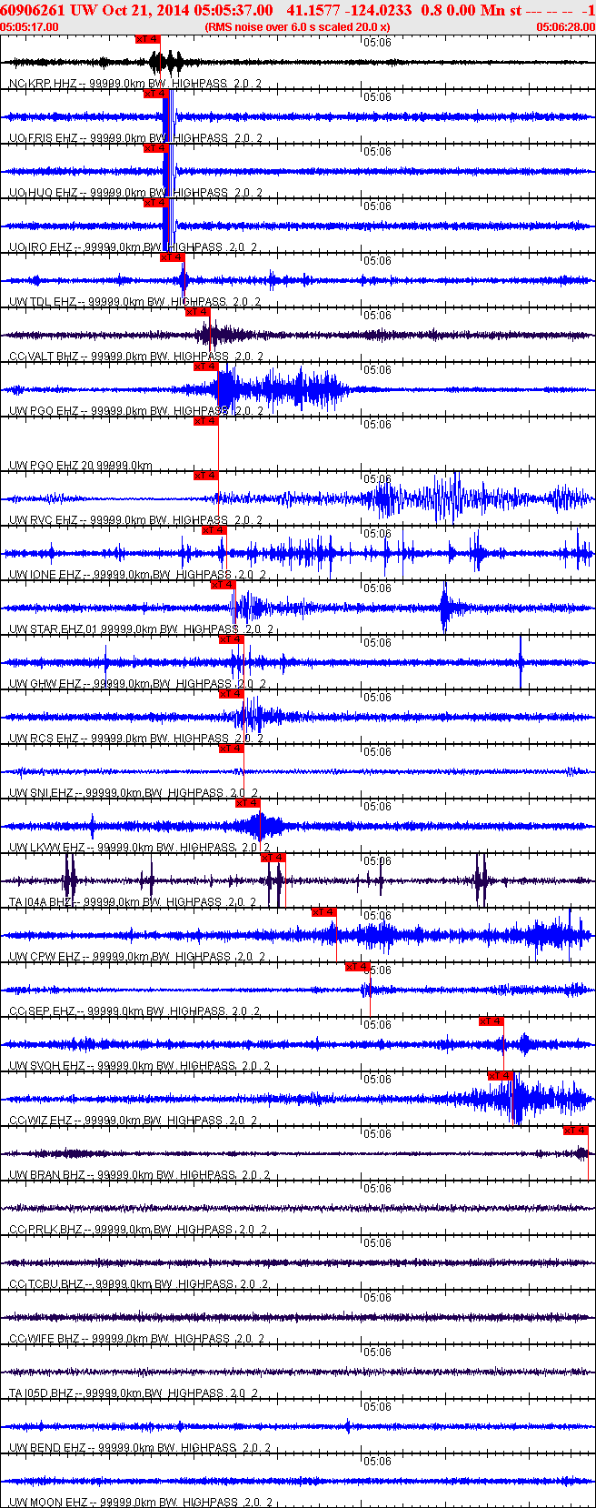Click the red pick flag on I04A trace
Image resolution: width=596 pixels, height=1508 pixels.
coord(273,858)
